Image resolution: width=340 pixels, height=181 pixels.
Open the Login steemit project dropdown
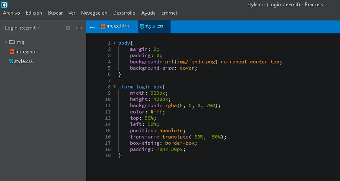[22, 28]
